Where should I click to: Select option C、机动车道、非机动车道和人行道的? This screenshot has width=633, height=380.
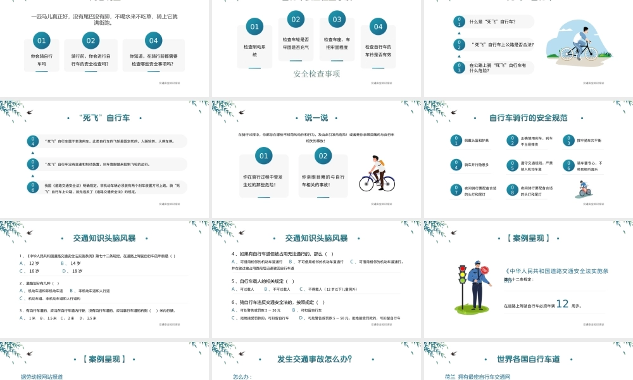[x=49, y=299]
